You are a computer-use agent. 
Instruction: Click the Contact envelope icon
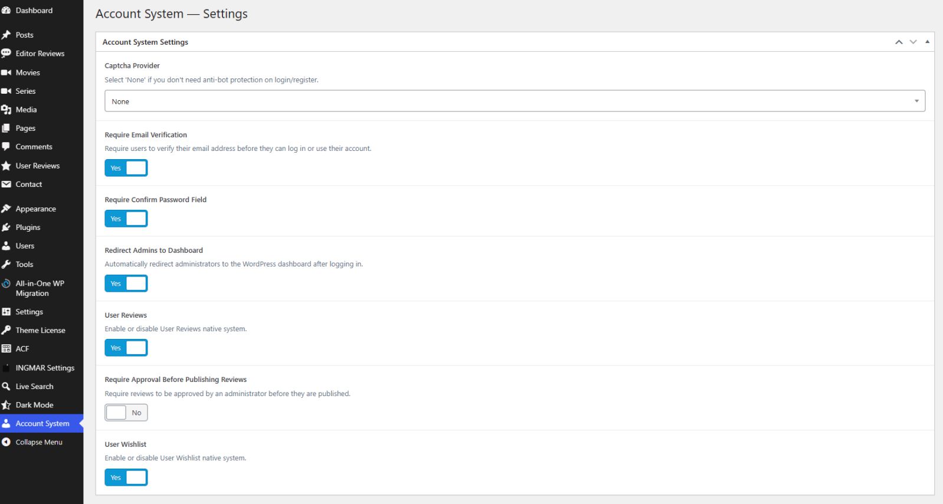point(6,185)
